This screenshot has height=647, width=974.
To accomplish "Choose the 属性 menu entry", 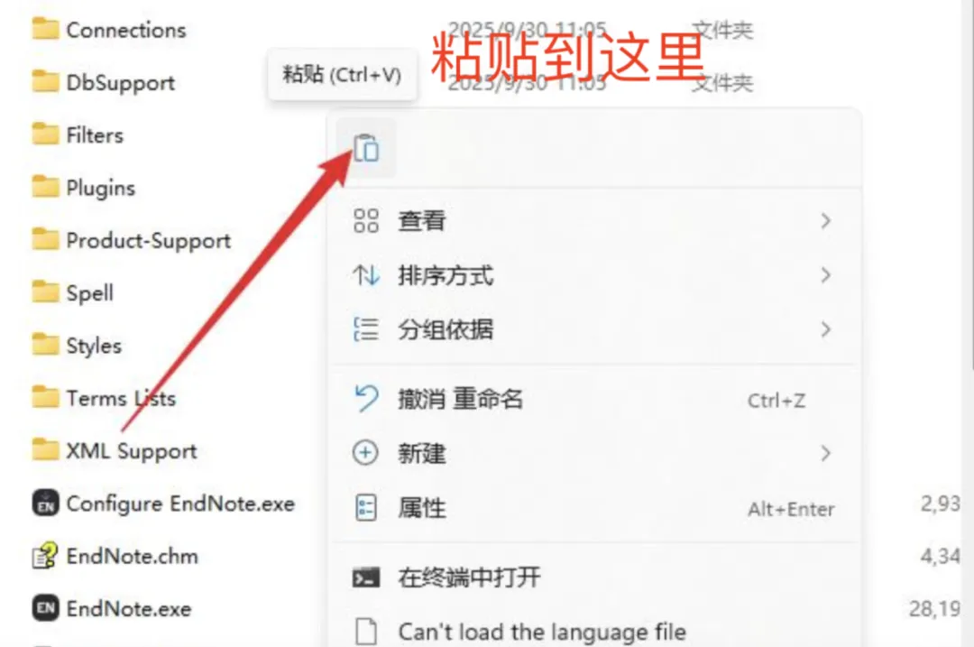I will pos(594,508).
